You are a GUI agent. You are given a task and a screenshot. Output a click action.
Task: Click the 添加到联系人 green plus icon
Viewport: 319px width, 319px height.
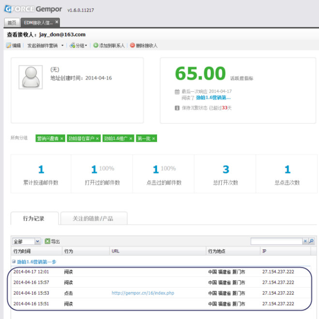point(96,45)
